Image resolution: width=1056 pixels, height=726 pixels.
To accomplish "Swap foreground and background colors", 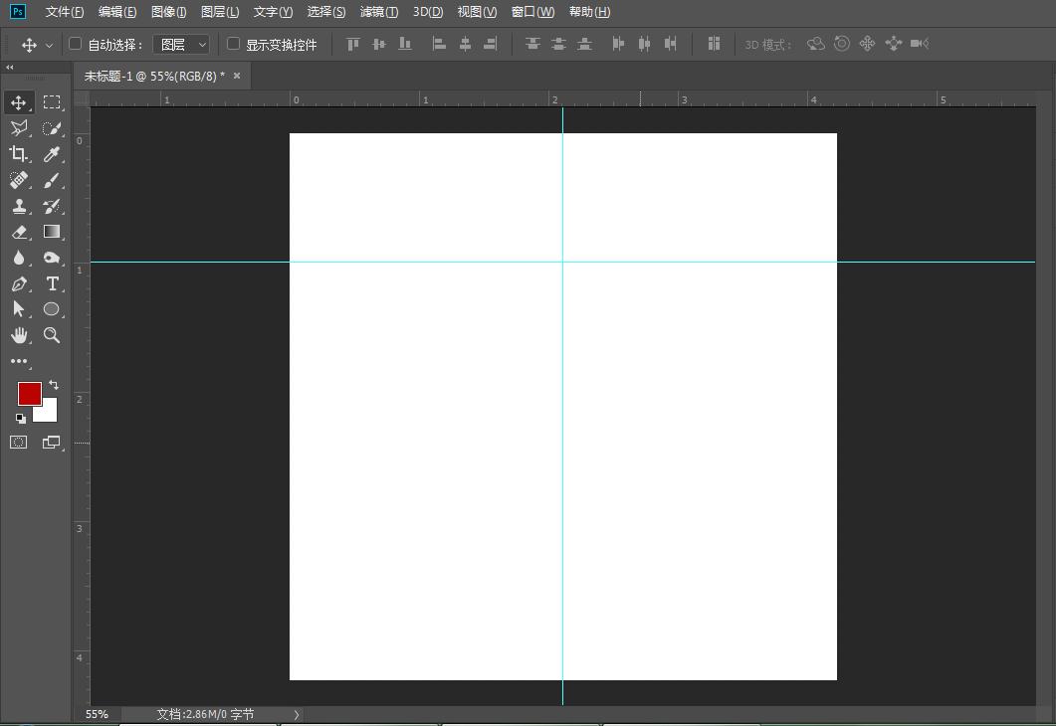I will [54, 384].
